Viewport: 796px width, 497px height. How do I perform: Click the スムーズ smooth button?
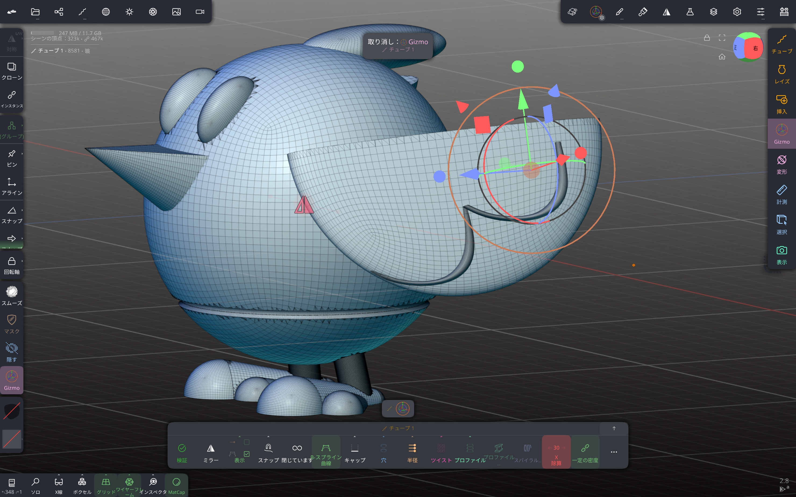[12, 296]
